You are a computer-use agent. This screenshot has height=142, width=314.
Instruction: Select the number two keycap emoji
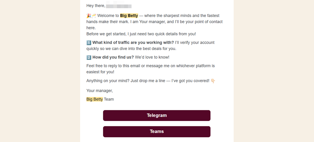coord(89,57)
